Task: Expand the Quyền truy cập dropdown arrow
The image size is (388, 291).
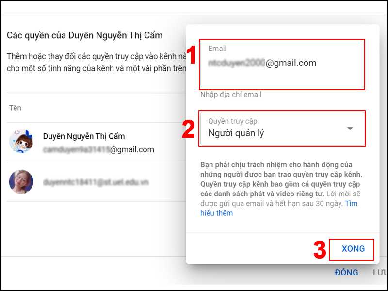Action: tap(350, 129)
